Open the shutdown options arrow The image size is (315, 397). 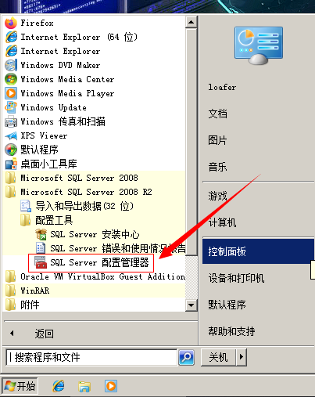click(242, 357)
